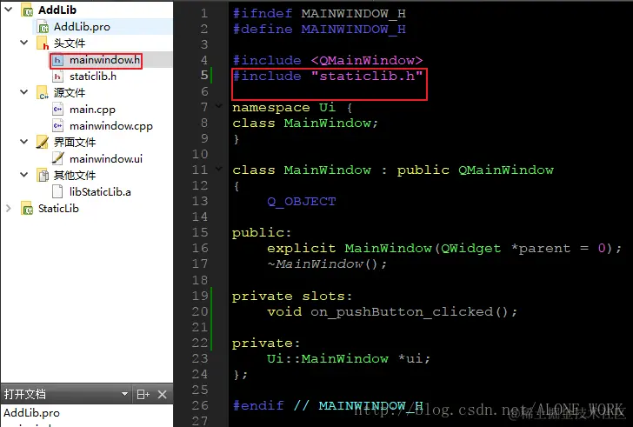The height and width of the screenshot is (427, 633).
Task: Click the public: access specifier line
Action: click(261, 233)
